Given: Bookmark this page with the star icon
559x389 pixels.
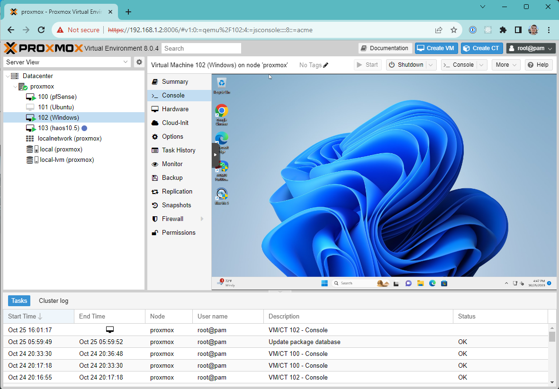Looking at the screenshot, I should (454, 30).
